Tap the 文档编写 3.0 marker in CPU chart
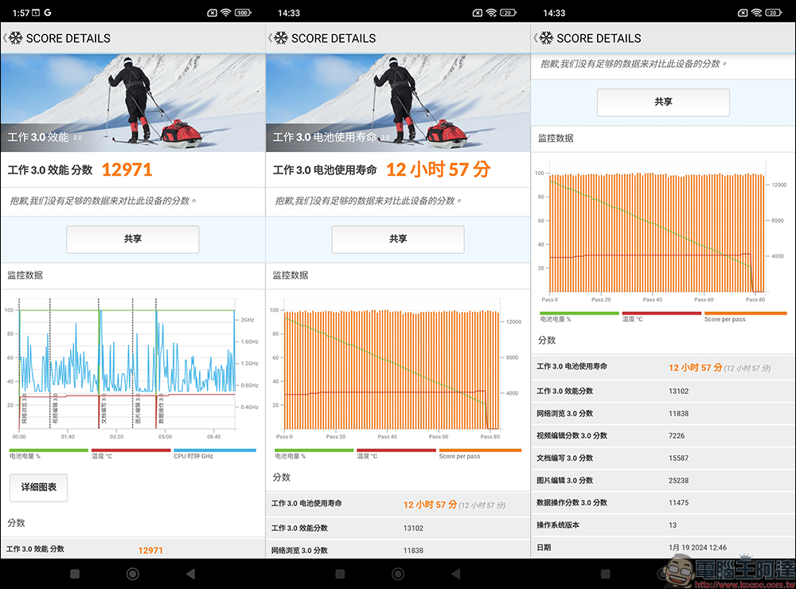Screen dimensions: 796x589 (103, 409)
